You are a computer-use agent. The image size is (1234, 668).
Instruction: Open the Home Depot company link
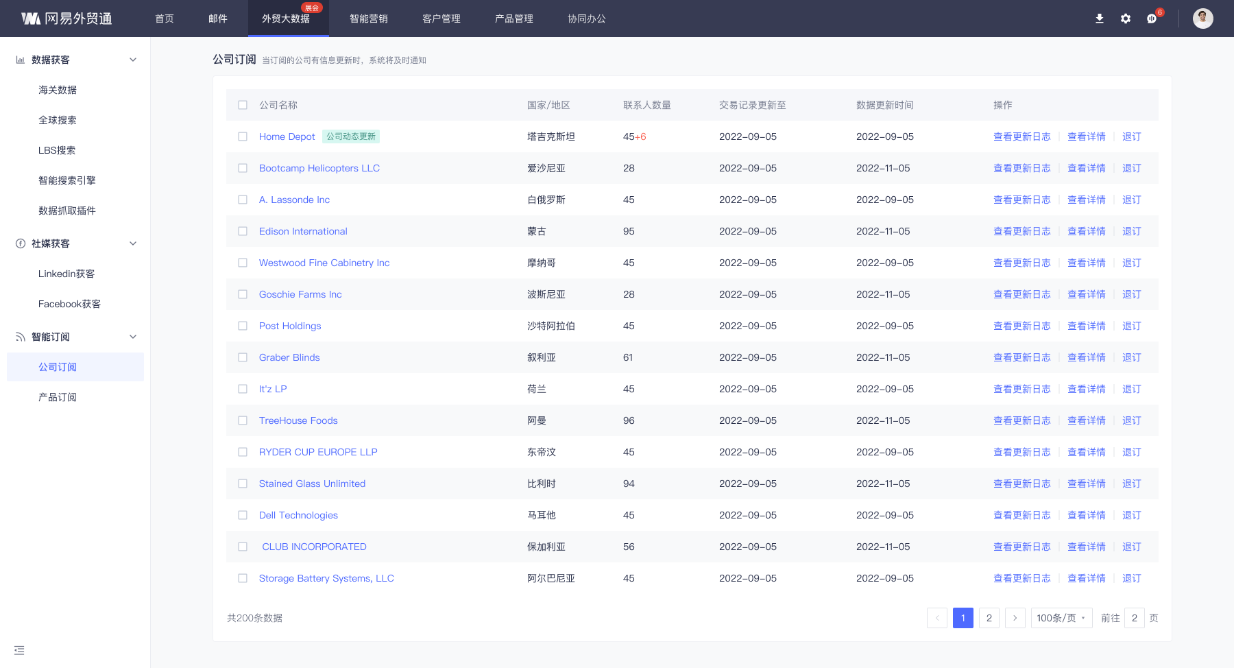tap(287, 136)
